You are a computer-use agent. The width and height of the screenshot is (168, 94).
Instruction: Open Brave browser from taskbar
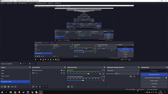pos(19,92)
